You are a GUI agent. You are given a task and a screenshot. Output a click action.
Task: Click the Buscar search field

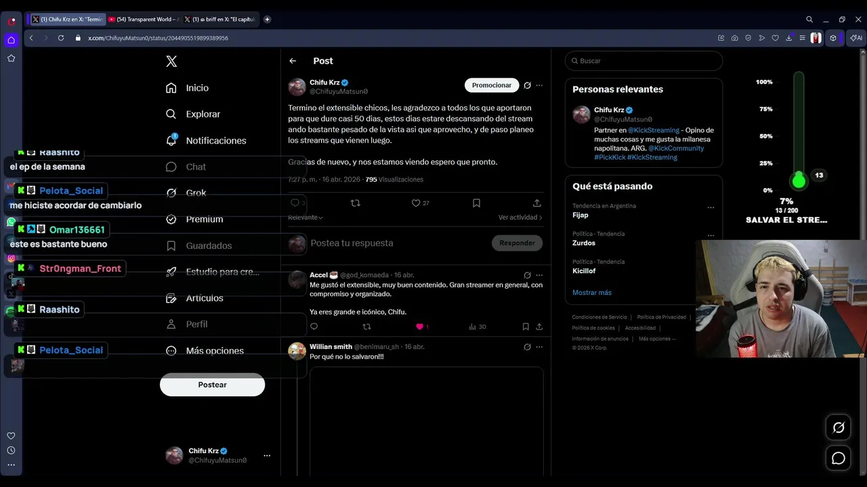[x=643, y=61]
